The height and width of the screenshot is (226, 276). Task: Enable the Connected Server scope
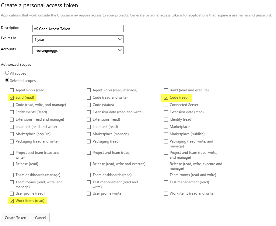tap(166, 105)
